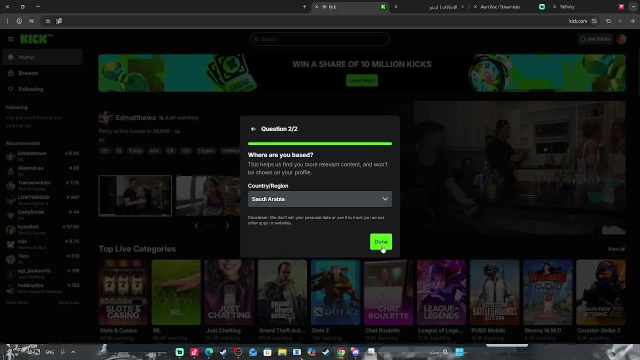Open the Dota 2 category thumbnail
640x360 pixels.
335,292
